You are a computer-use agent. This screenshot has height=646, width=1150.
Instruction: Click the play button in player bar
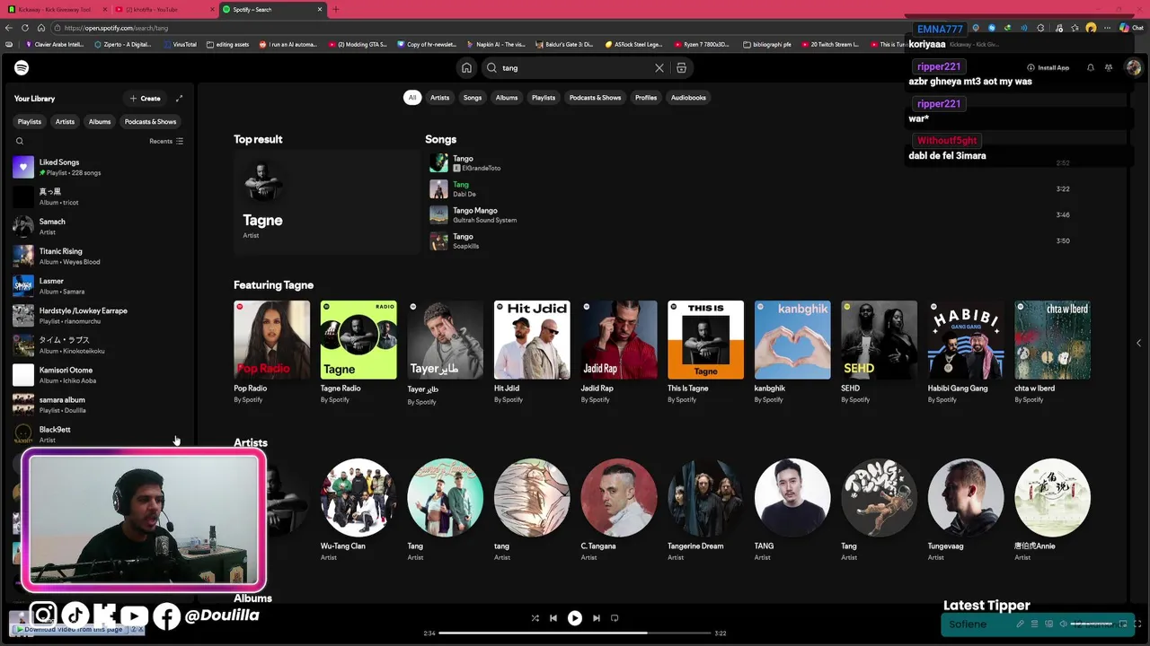(x=575, y=618)
